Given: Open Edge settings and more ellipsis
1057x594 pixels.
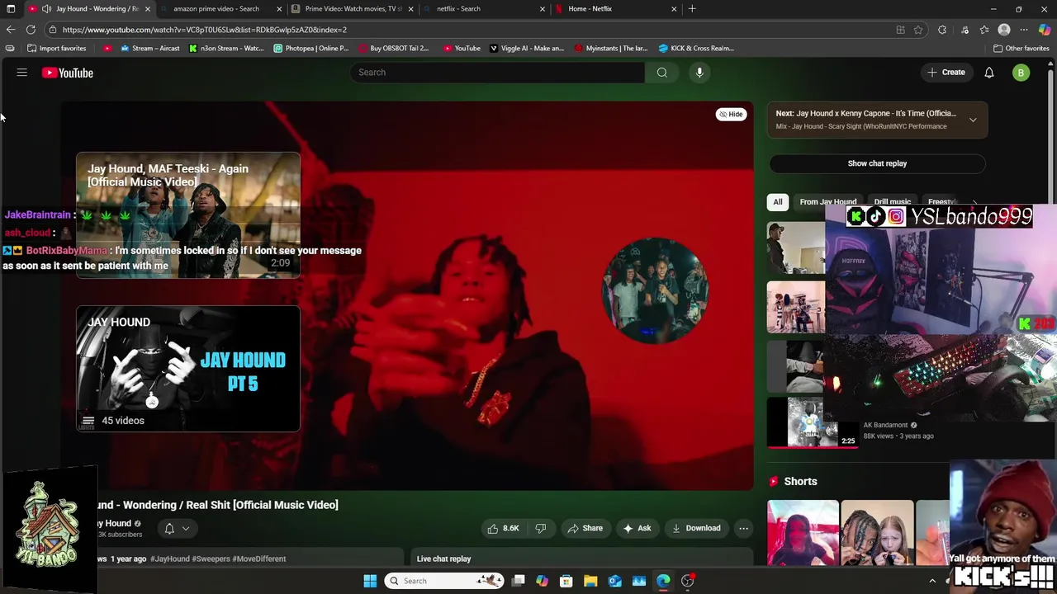Looking at the screenshot, I should (1024, 30).
